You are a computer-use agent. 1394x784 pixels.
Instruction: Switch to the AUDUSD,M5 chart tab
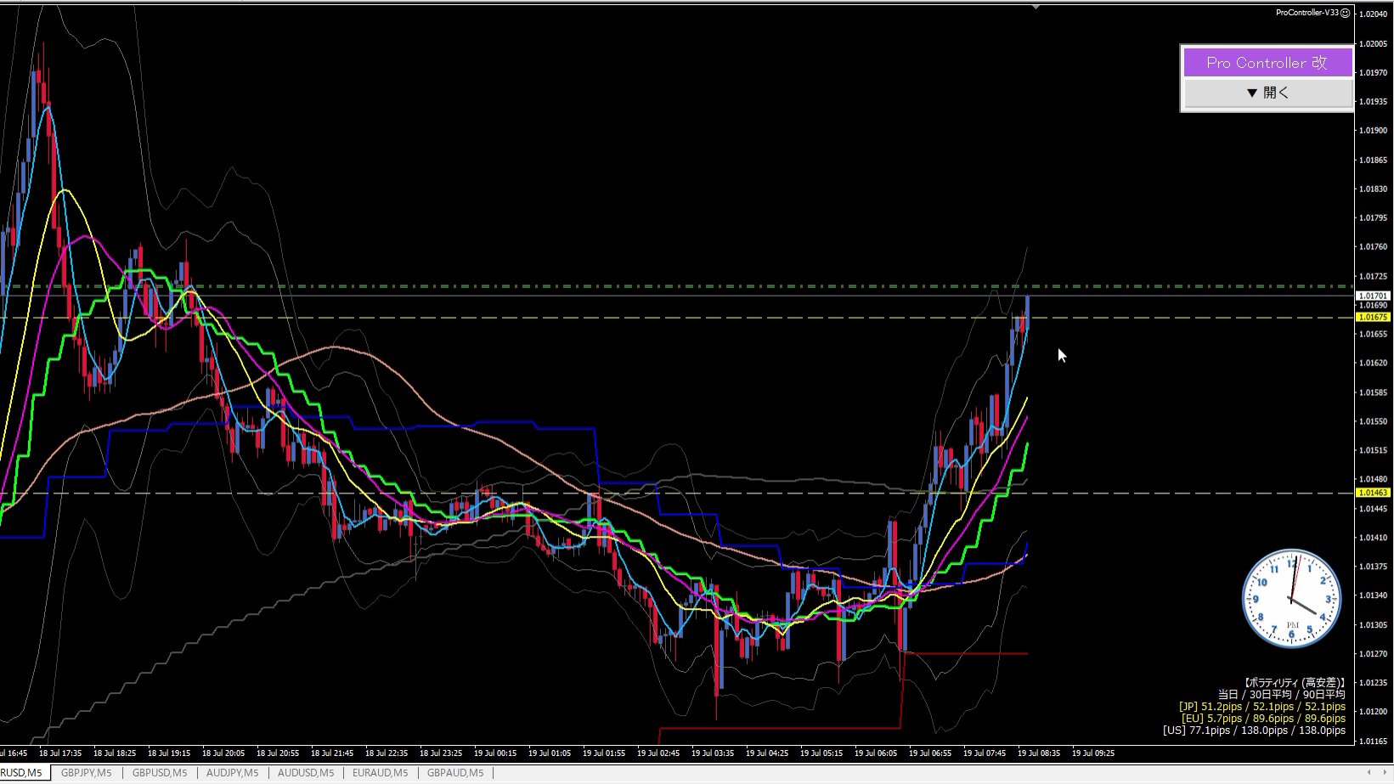coord(305,773)
